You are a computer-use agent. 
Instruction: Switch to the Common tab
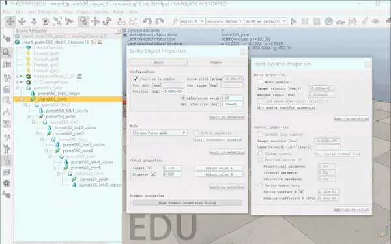coord(216,62)
